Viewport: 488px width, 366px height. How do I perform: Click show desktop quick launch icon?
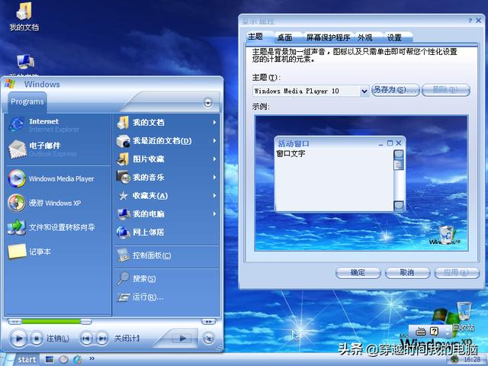coord(49,359)
